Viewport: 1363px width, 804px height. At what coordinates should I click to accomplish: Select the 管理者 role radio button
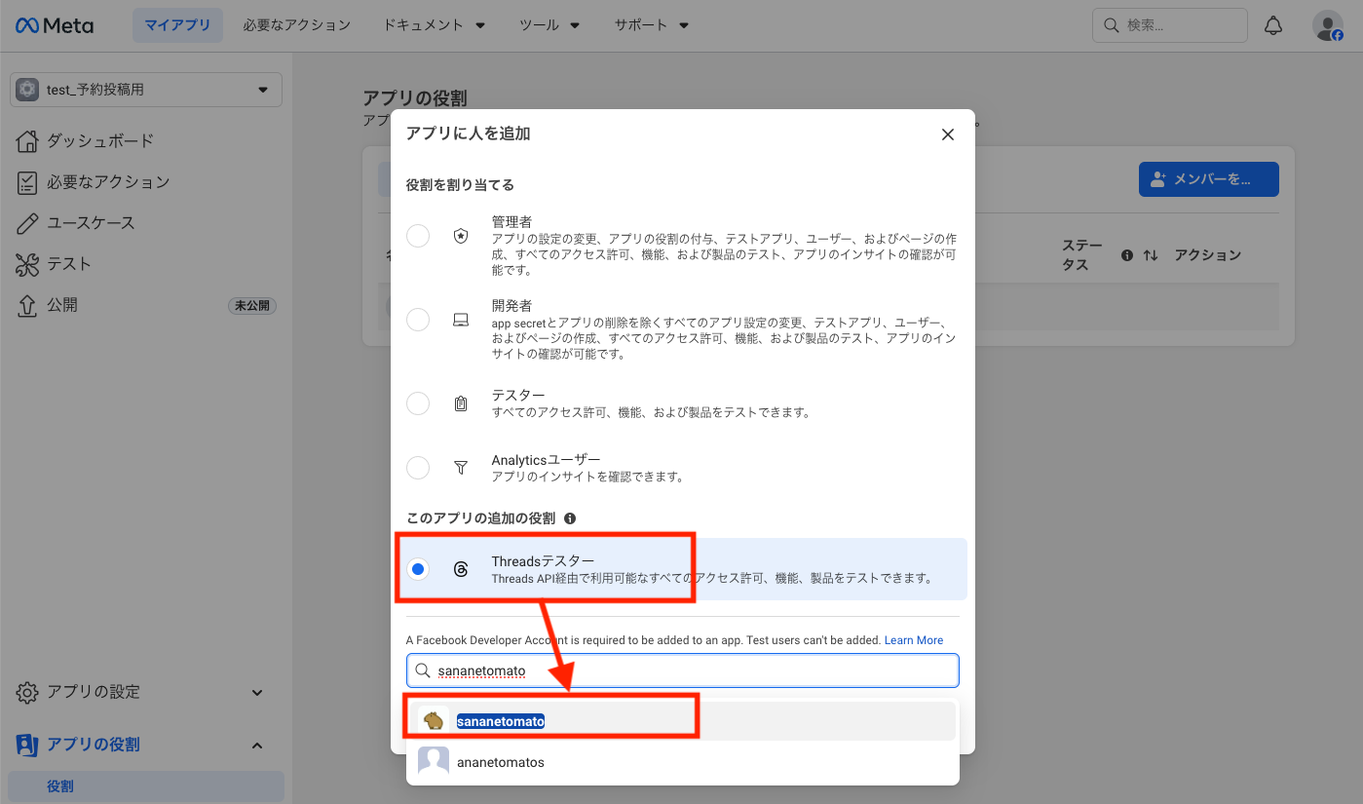pos(418,236)
